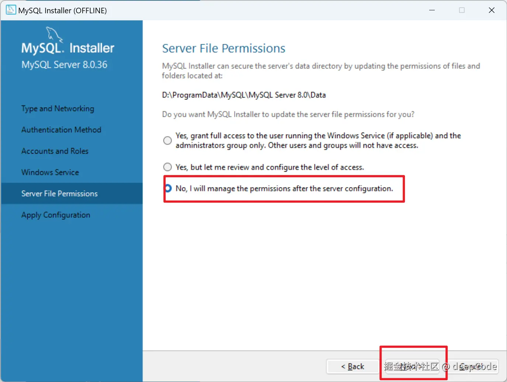Click the MySQL dolphin logo
Image resolution: width=507 pixels, height=382 pixels.
(x=54, y=34)
